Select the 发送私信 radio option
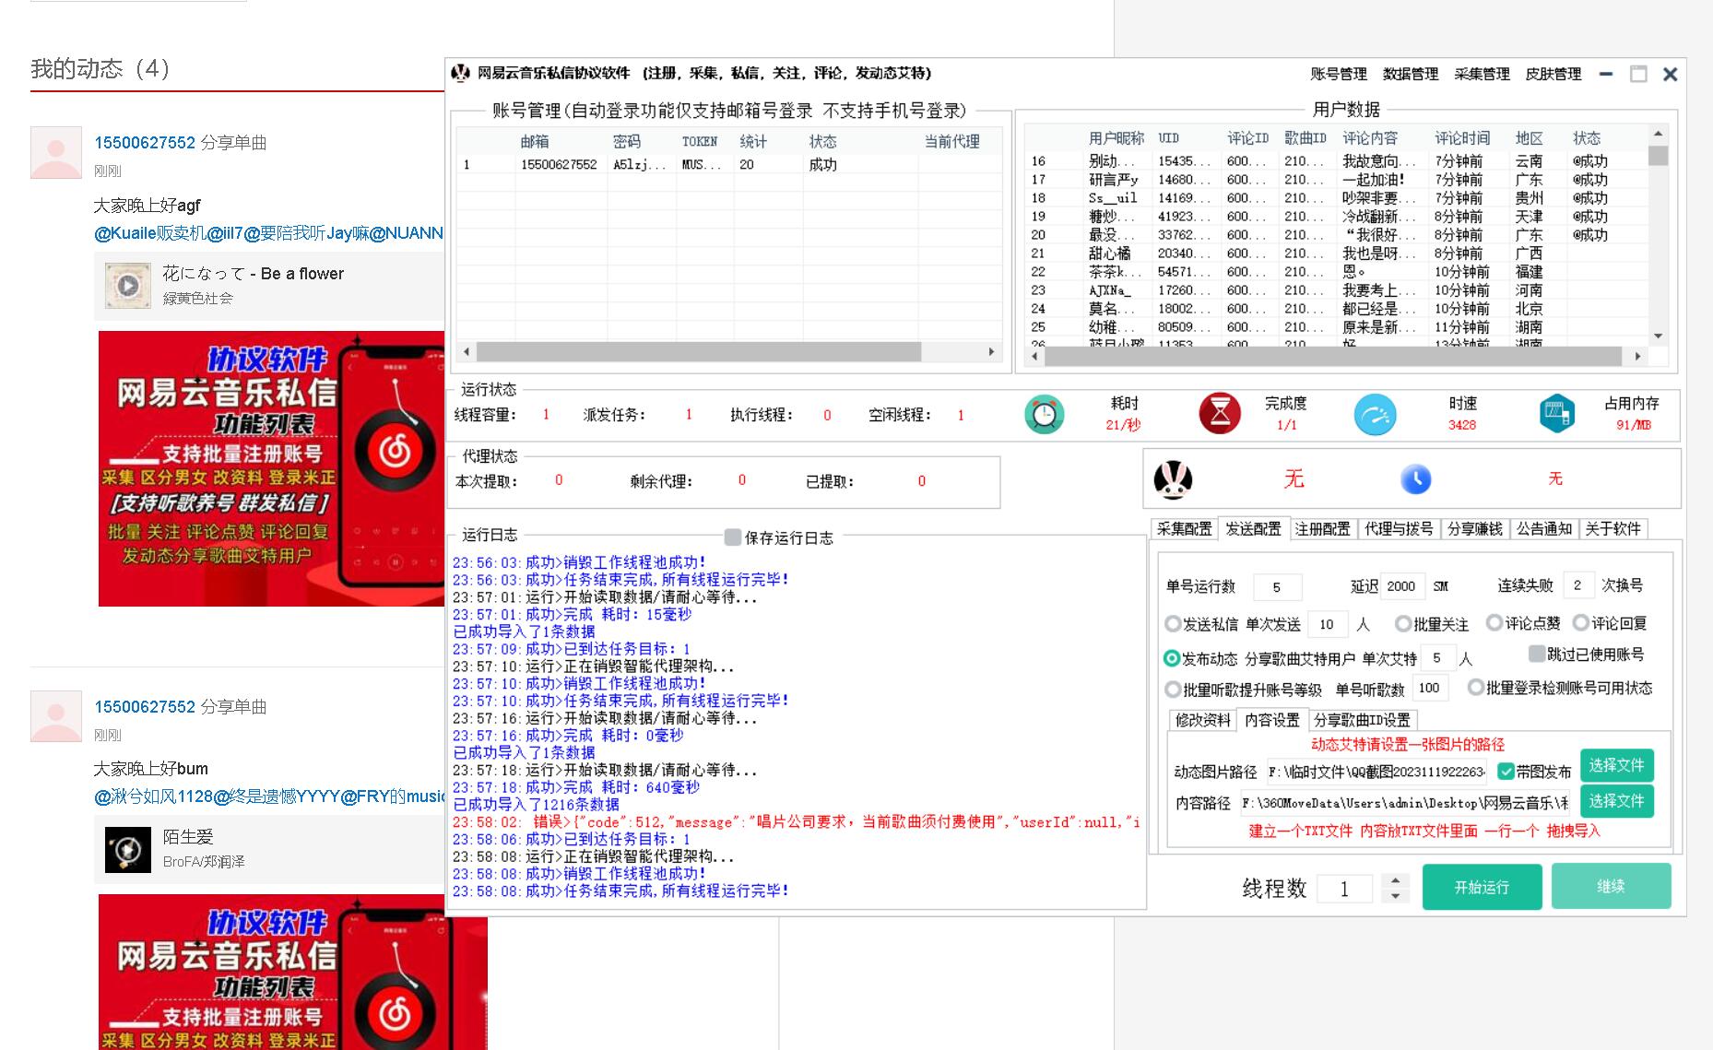Viewport: 1713px width, 1050px height. [x=1173, y=624]
